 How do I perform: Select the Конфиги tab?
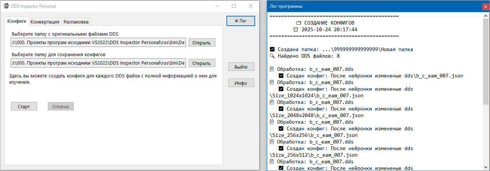point(17,21)
